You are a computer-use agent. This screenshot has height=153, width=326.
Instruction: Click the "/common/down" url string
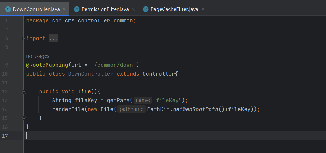113,65
